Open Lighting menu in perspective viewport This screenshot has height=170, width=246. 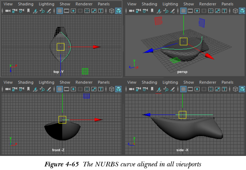click(x=170, y=4)
